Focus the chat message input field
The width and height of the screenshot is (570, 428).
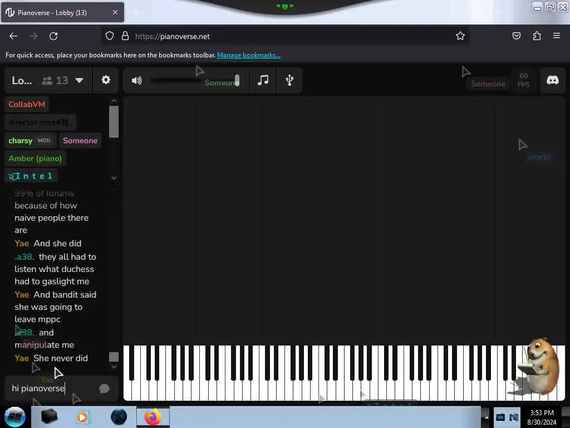click(53, 388)
